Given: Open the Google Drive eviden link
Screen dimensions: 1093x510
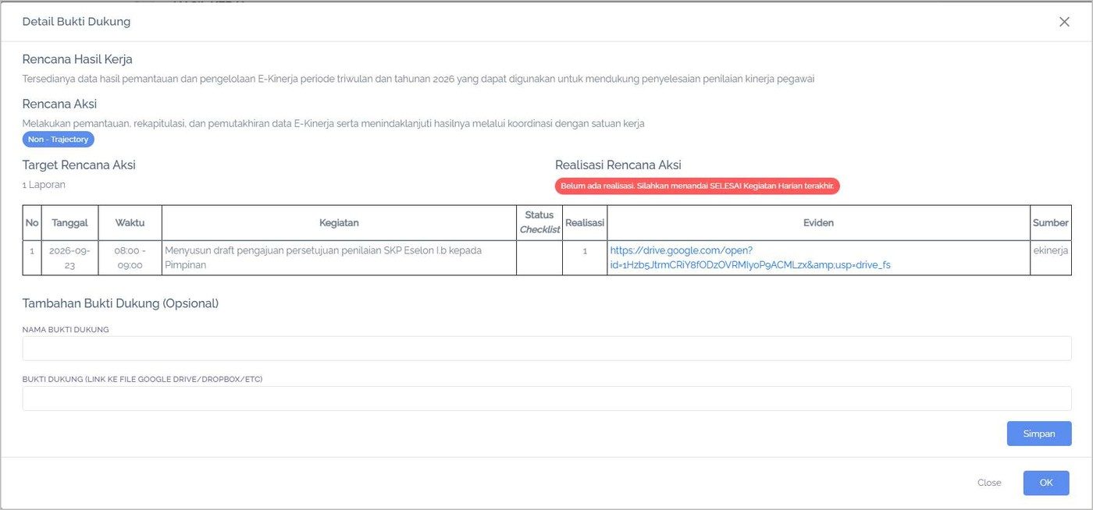Looking at the screenshot, I should point(750,257).
